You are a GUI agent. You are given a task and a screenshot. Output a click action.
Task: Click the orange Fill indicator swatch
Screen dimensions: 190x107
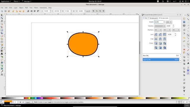pyautogui.click(x=8, y=101)
